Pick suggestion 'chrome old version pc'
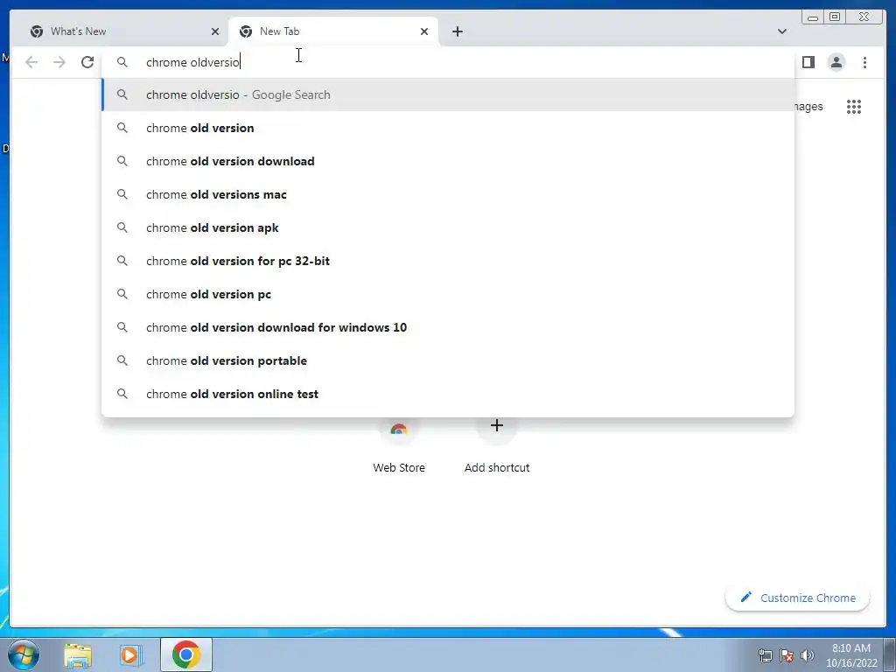The height and width of the screenshot is (672, 896). coord(448,294)
